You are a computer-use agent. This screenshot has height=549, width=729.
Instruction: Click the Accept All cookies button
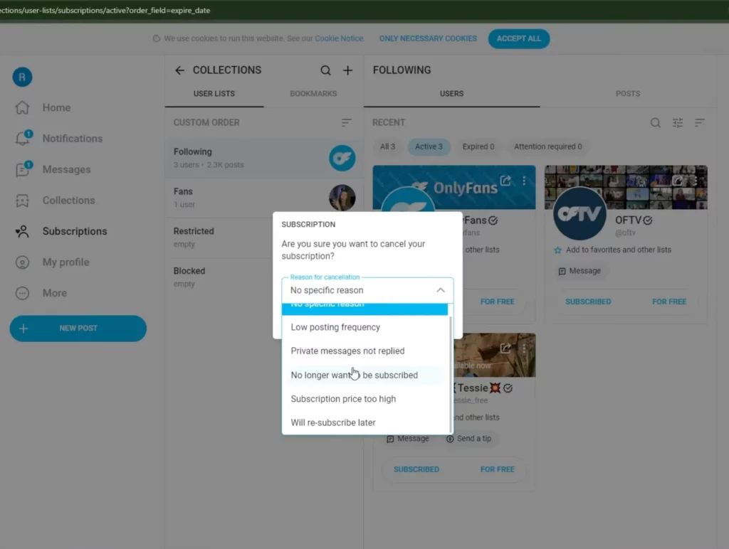coord(518,38)
